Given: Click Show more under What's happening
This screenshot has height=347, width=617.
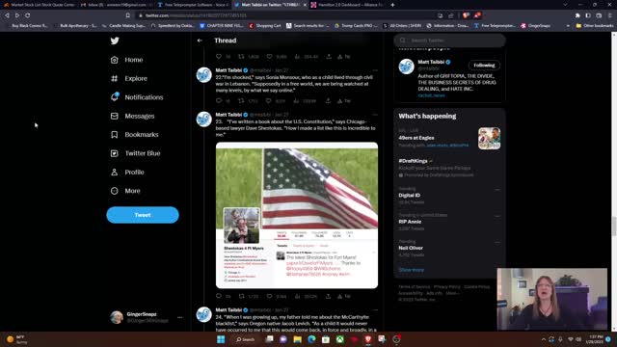Looking at the screenshot, I should coord(412,270).
